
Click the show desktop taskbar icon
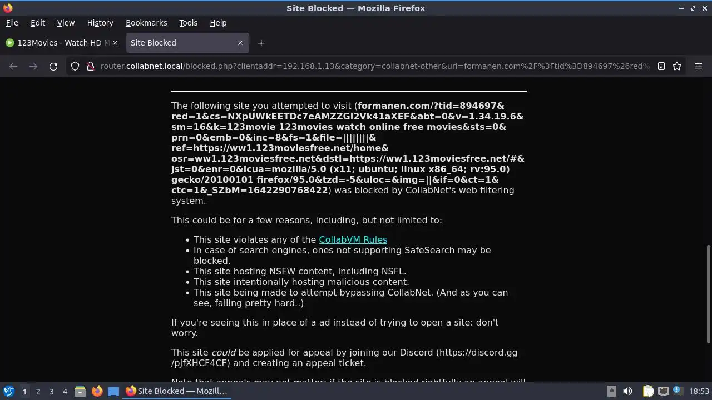113,391
